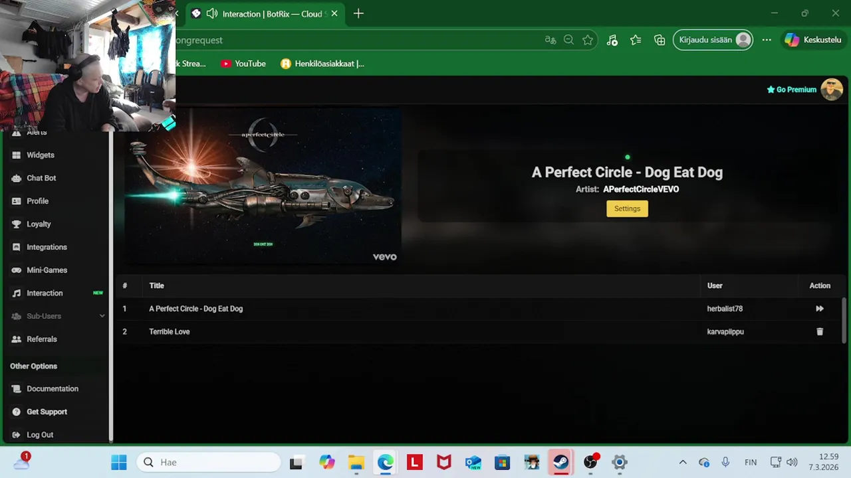Open OBS Studio from the taskbar
Screen dimensions: 851x478
point(590,462)
